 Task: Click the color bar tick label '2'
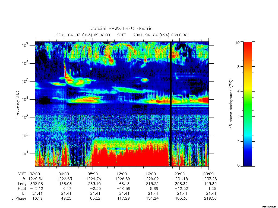click(238, 141)
